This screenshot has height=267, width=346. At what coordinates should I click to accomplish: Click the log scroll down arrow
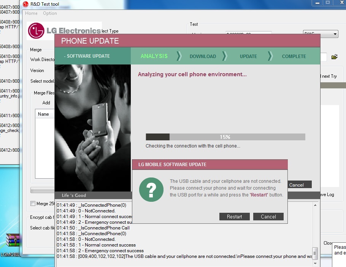tap(315, 263)
